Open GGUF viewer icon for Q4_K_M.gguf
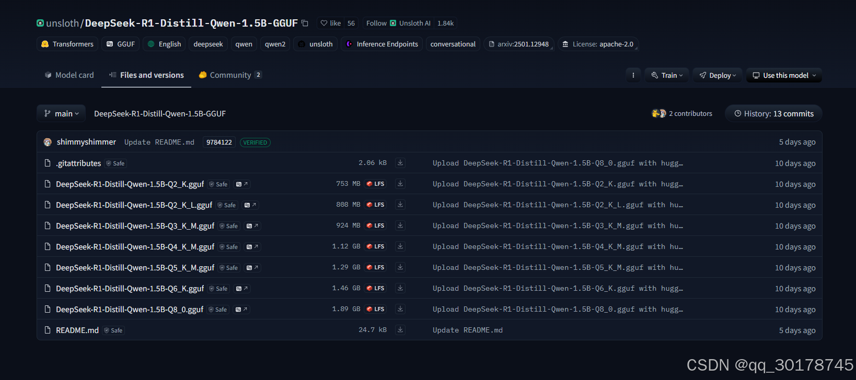The height and width of the screenshot is (380, 856). click(252, 247)
